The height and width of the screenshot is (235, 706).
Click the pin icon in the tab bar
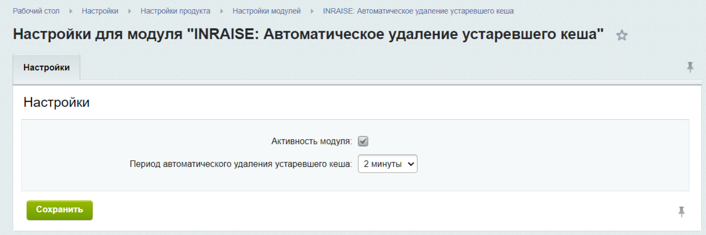(x=690, y=67)
